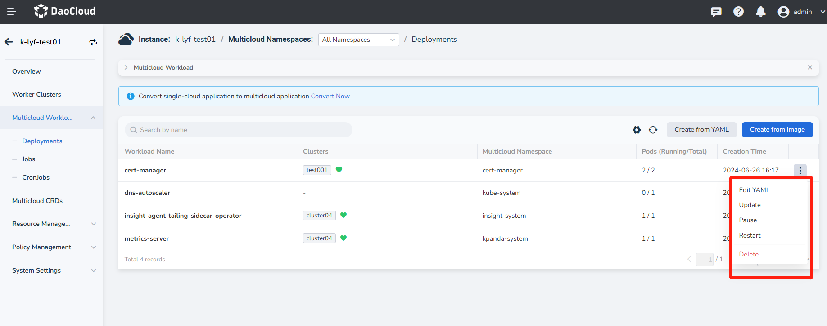Open the notifications bell
This screenshot has height=326, width=827.
tap(760, 12)
